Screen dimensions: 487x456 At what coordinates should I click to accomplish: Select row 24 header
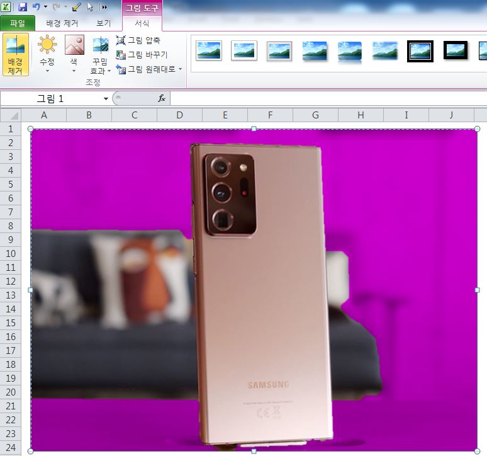click(x=11, y=448)
